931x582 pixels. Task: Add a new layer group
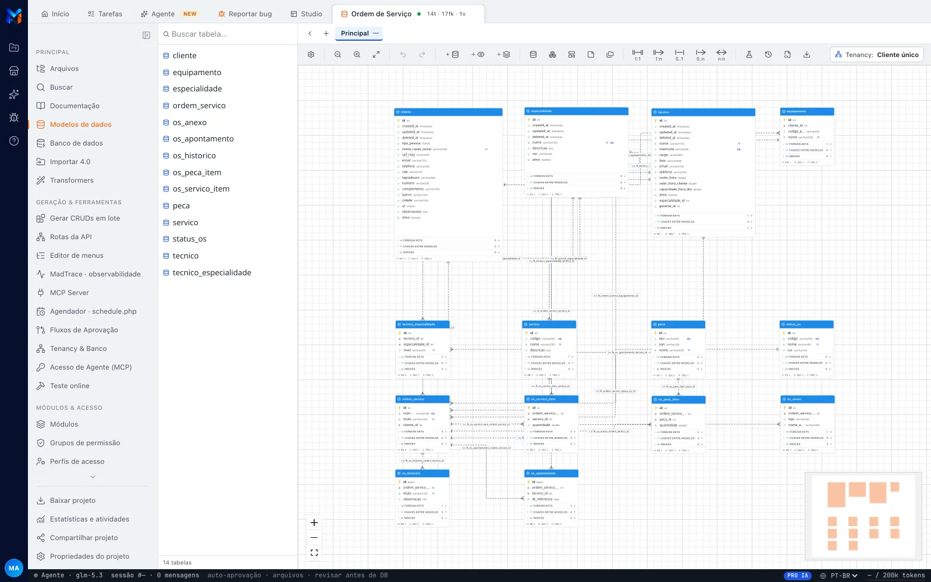coord(503,55)
